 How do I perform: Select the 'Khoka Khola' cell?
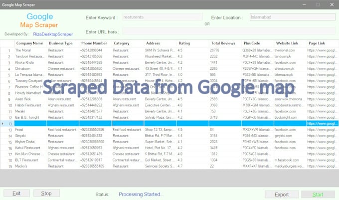click(x=30, y=62)
